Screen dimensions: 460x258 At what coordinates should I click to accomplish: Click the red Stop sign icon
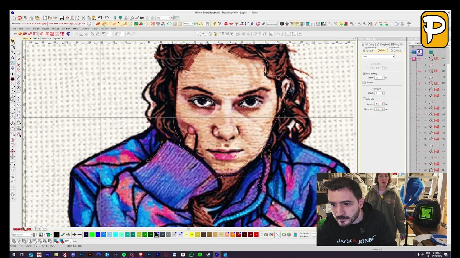[x=226, y=24]
